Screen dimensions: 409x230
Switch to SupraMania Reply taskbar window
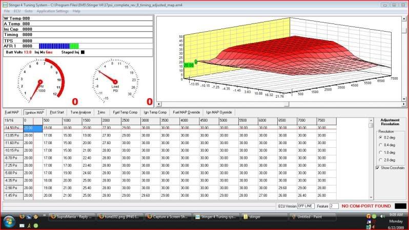[x=71, y=217]
